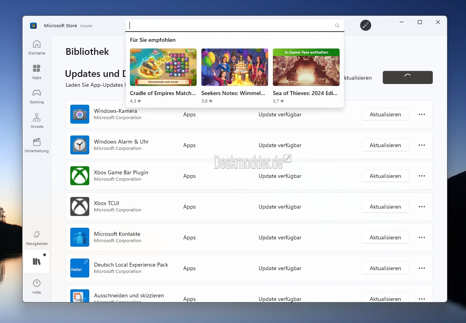Click the Cradle of Empires Match title

pos(163,93)
